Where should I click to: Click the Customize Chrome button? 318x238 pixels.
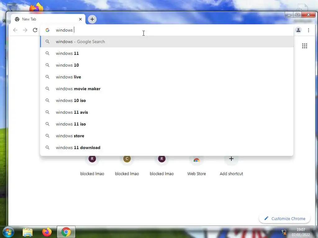point(284,218)
